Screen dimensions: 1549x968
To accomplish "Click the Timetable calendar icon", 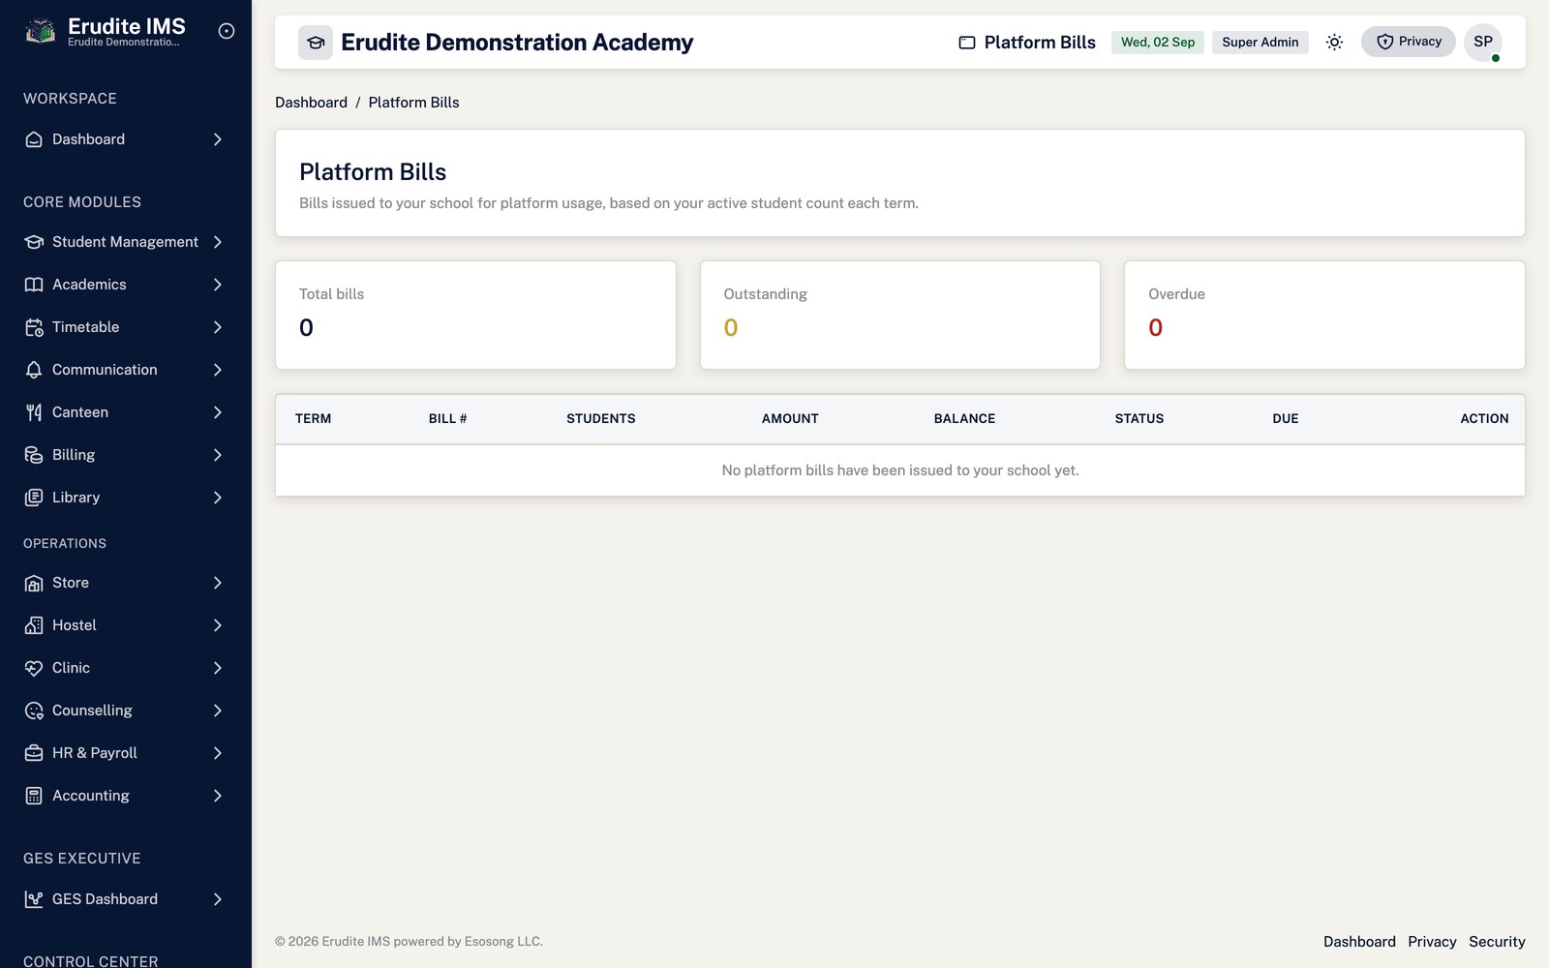I will pyautogui.click(x=34, y=327).
